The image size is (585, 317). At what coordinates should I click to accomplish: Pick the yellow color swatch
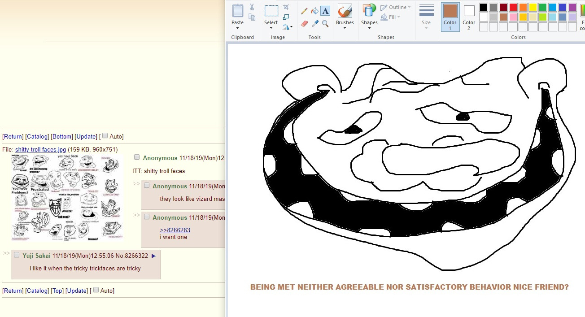(533, 7)
